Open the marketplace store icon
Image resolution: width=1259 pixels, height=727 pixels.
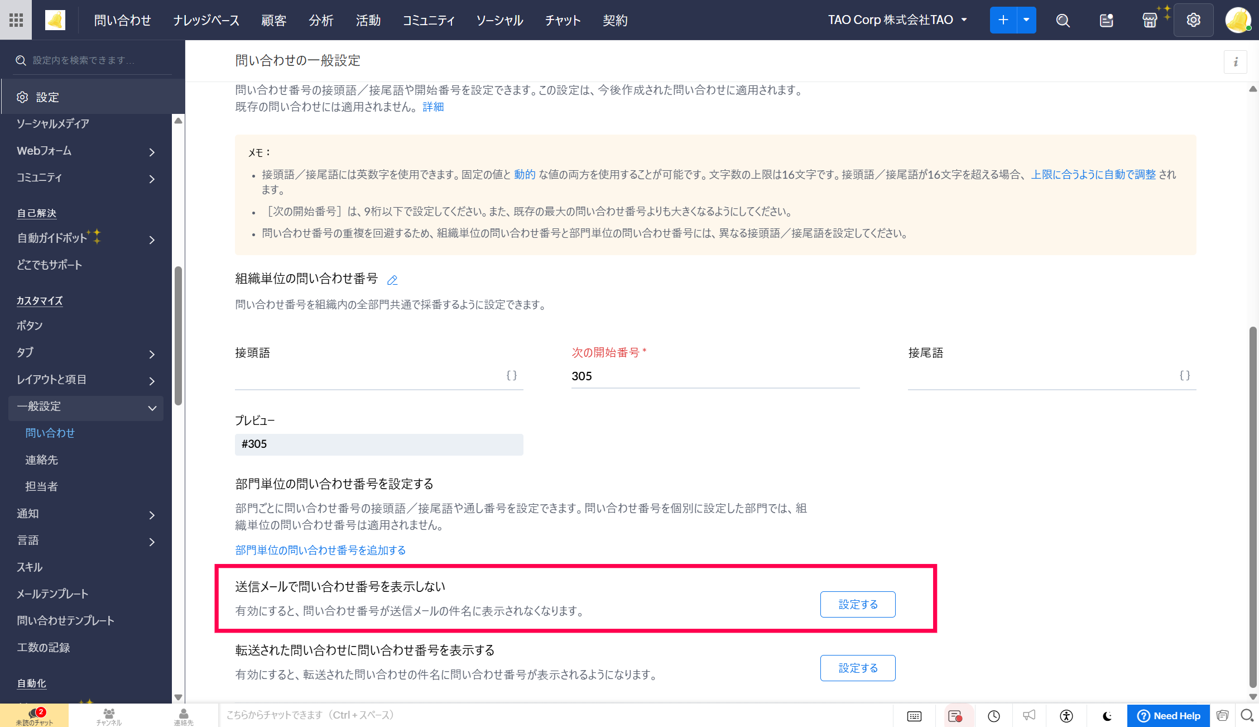click(1150, 21)
